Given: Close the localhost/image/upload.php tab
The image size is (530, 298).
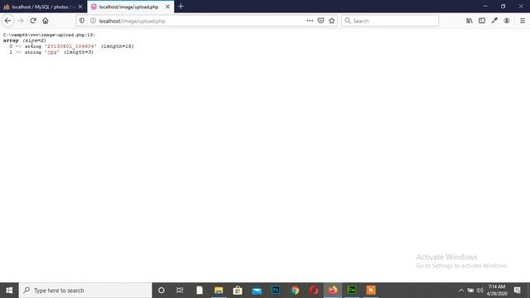Looking at the screenshot, I should click(167, 7).
